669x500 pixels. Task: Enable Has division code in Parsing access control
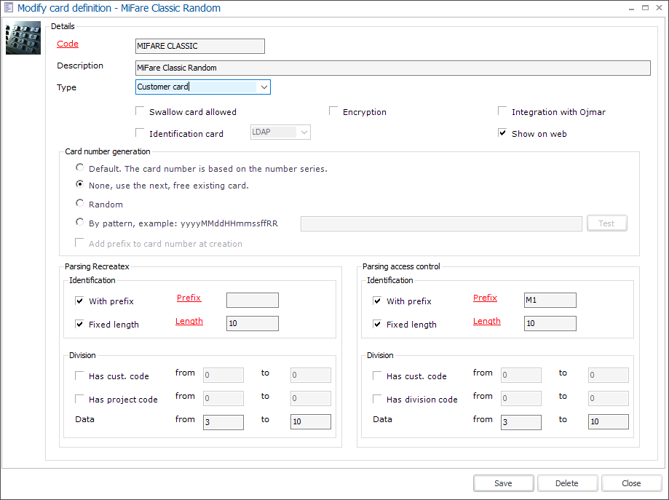376,398
